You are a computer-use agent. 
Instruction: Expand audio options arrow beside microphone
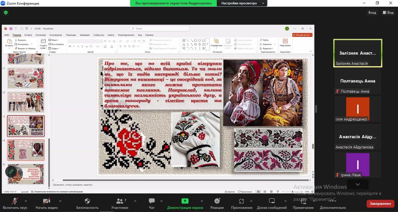tap(25, 201)
